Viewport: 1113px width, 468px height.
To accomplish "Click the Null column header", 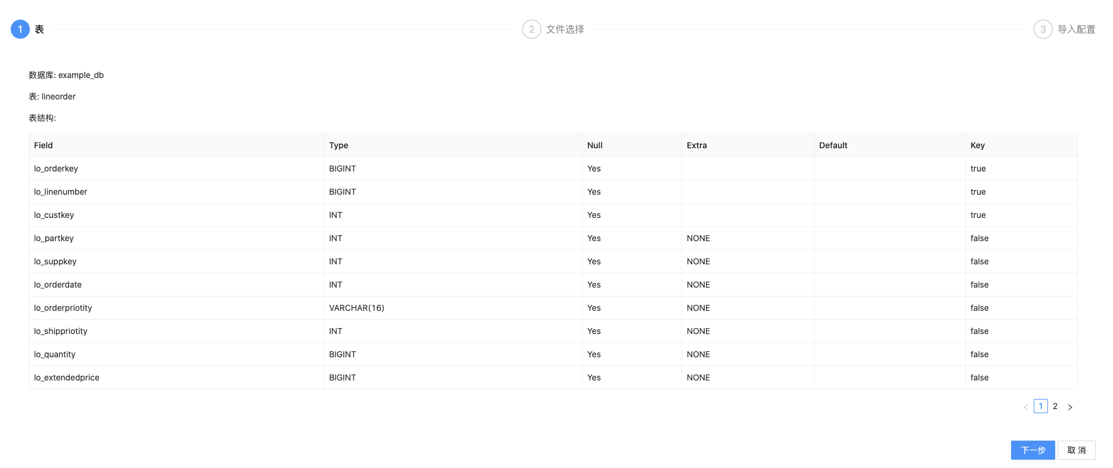I will tap(632, 145).
